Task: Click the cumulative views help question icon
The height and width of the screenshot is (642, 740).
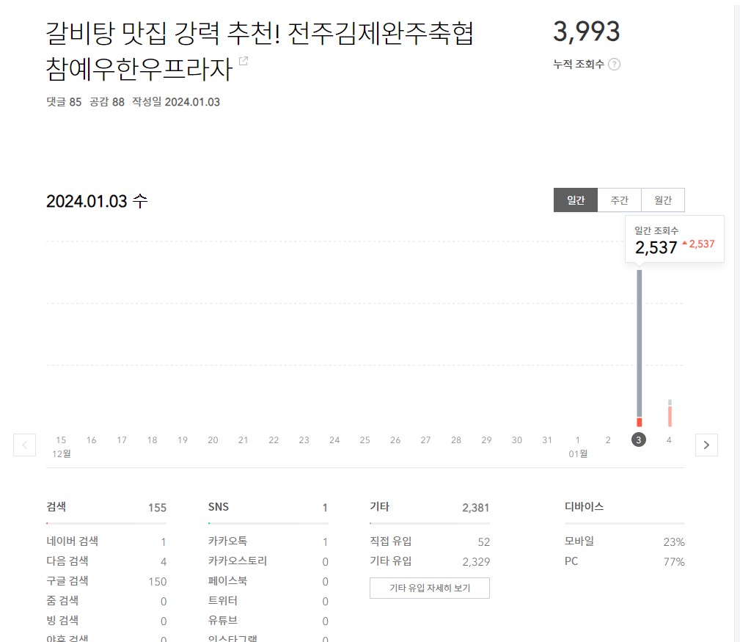Action: point(614,65)
